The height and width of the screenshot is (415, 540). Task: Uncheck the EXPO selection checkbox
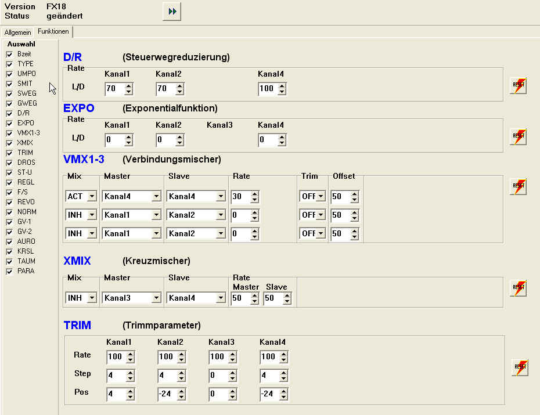[9, 123]
